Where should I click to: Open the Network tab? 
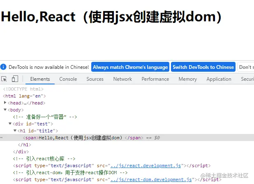tap(122, 79)
